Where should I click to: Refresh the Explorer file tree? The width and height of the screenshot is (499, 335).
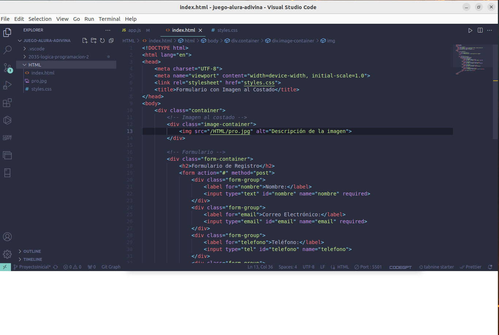tap(102, 41)
